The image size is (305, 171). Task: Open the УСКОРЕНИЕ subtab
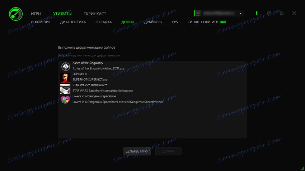[x=41, y=22]
